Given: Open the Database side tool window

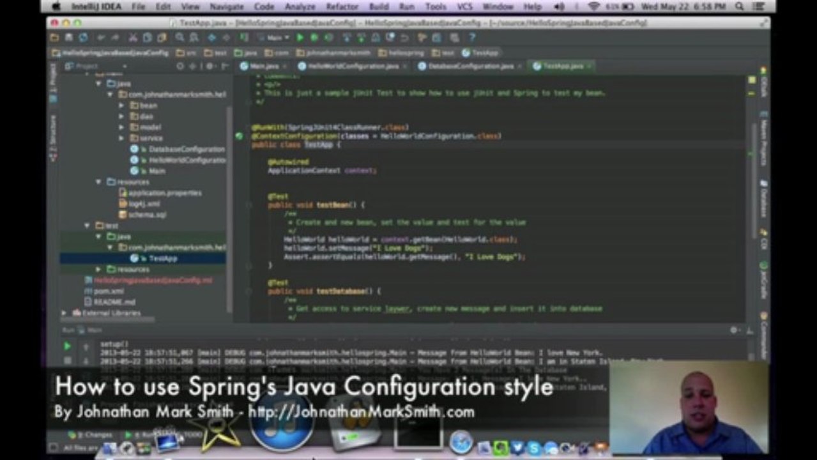Looking at the screenshot, I should (763, 199).
